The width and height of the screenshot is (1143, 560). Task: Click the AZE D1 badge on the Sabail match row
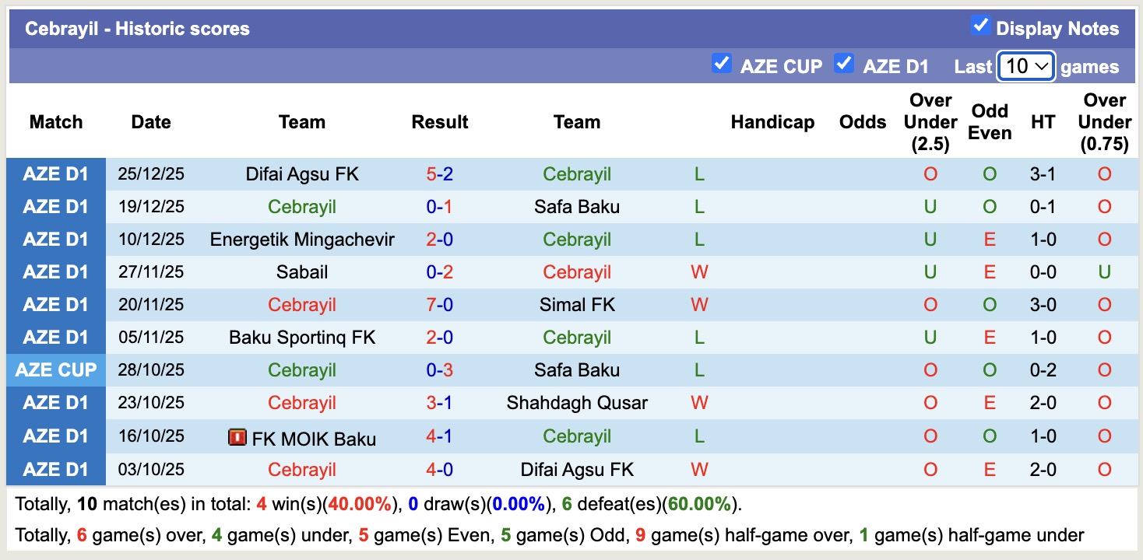(56, 272)
